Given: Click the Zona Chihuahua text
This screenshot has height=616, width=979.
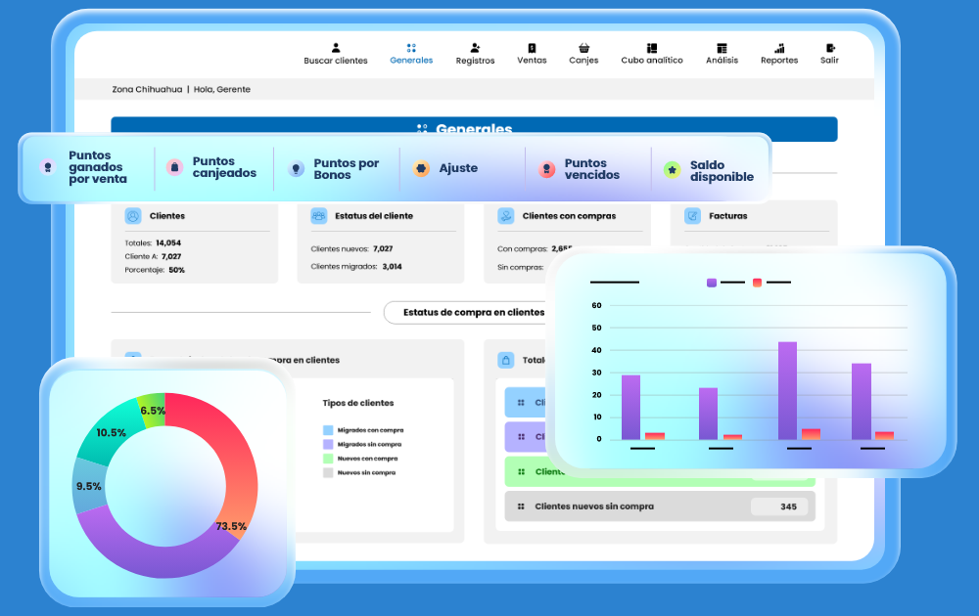Looking at the screenshot, I should [147, 89].
